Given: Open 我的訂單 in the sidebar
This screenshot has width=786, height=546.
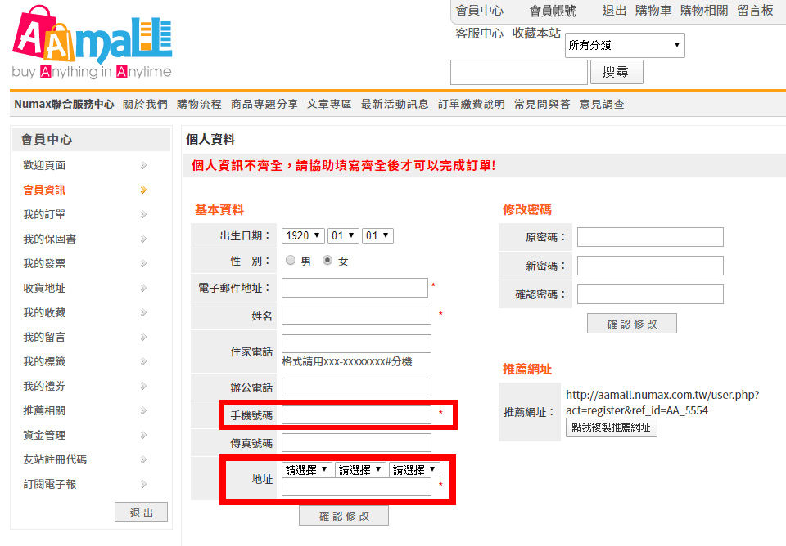Looking at the screenshot, I should [44, 214].
